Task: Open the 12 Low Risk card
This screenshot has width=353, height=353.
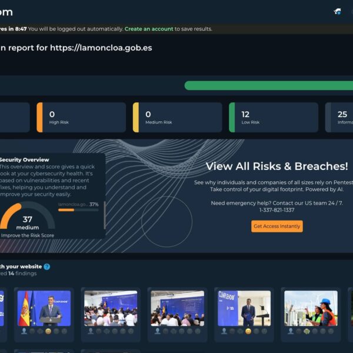Action: (x=274, y=117)
